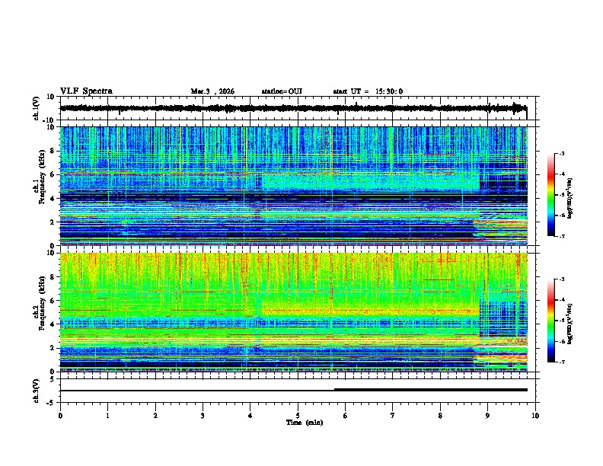603x466 pixels.
Task: Click the upper color bar log(PSD) label
Action: [x=570, y=198]
